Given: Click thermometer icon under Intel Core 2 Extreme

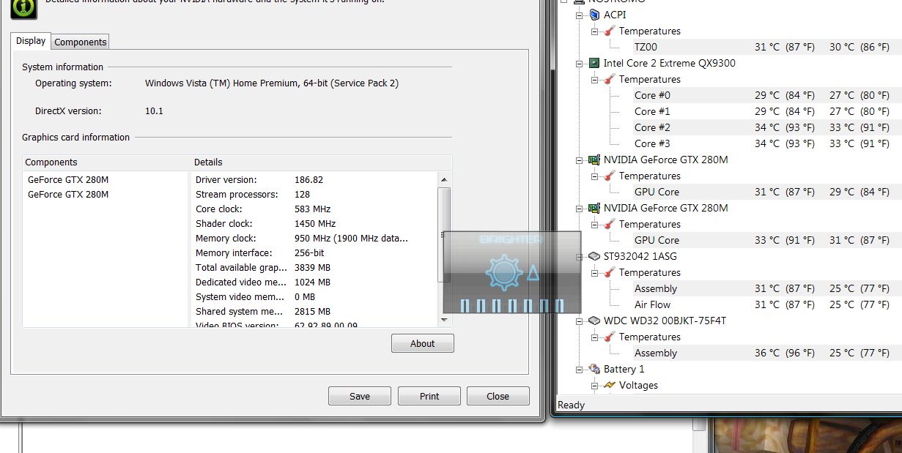Looking at the screenshot, I should pyautogui.click(x=610, y=79).
